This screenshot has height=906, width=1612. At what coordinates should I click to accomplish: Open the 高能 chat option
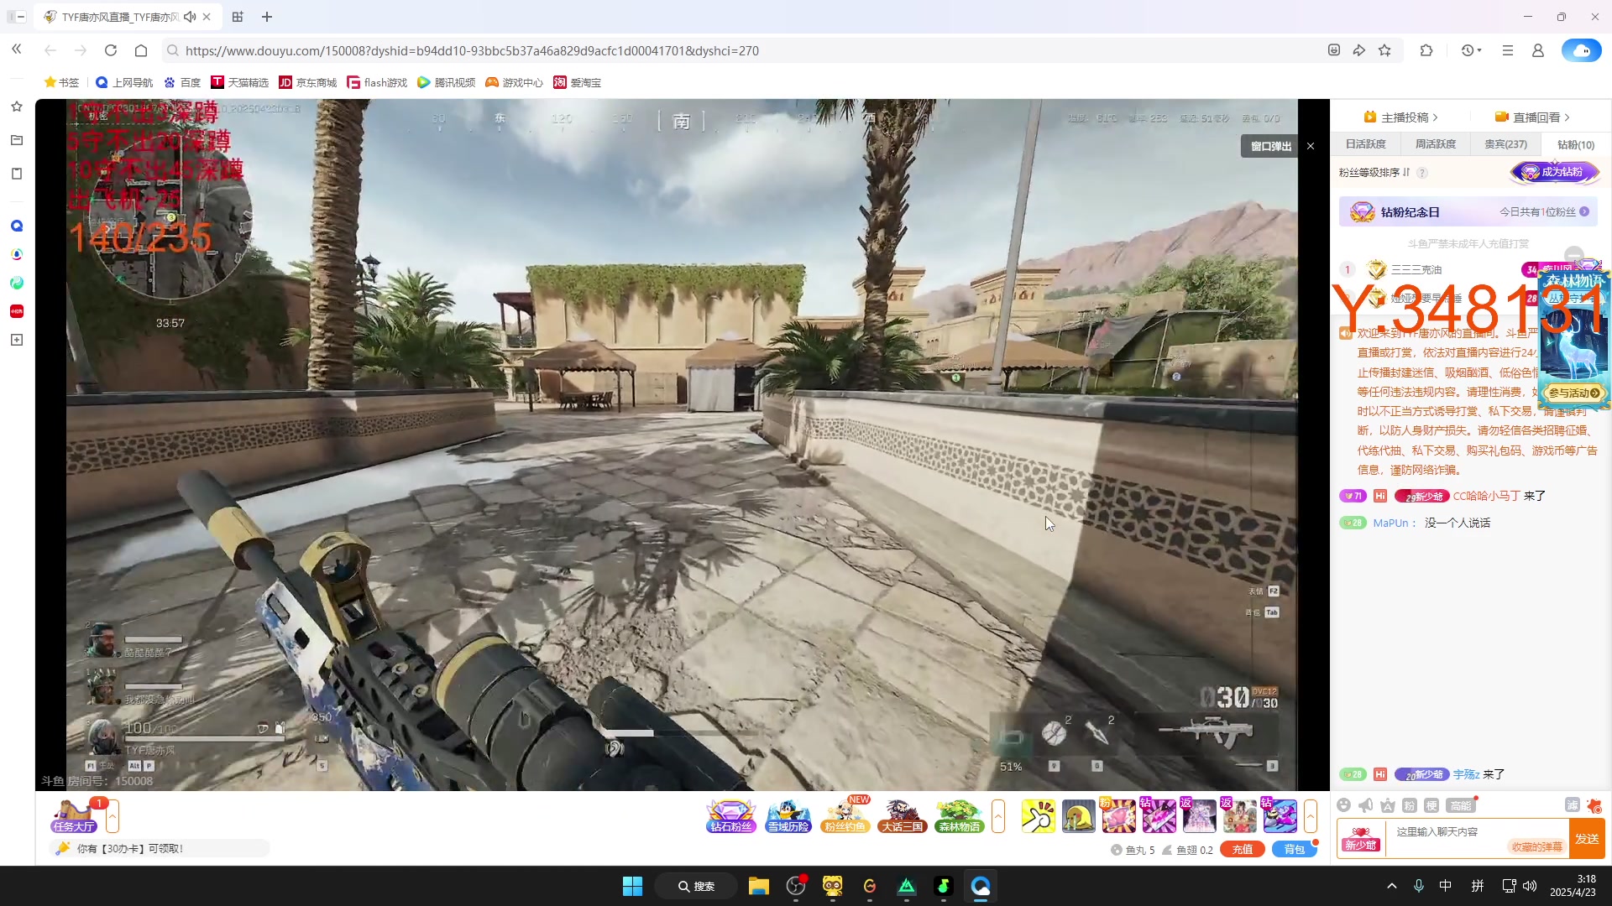[x=1461, y=805]
